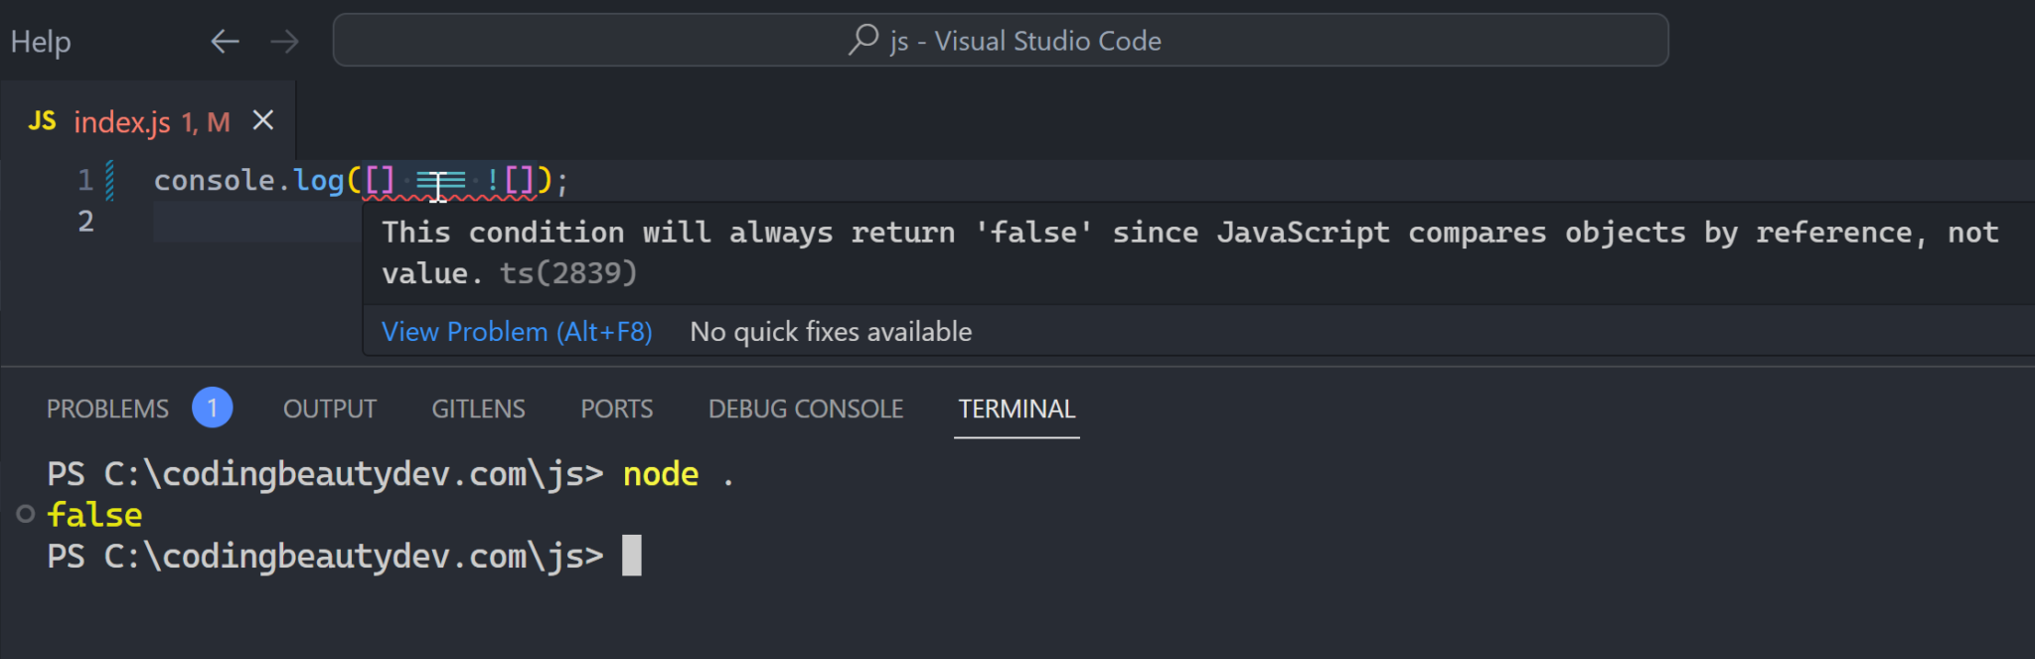
Task: Select the TERMINAL panel tab
Action: pos(1017,409)
